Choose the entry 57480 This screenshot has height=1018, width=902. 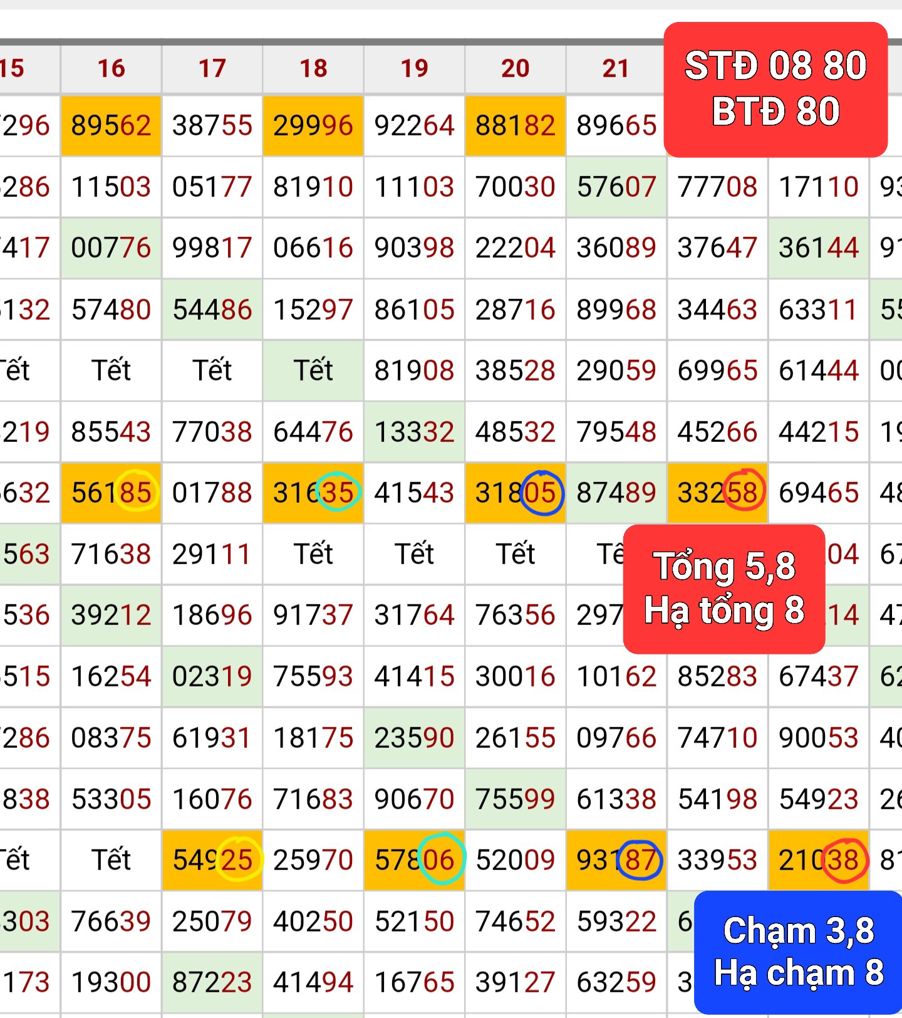111,310
